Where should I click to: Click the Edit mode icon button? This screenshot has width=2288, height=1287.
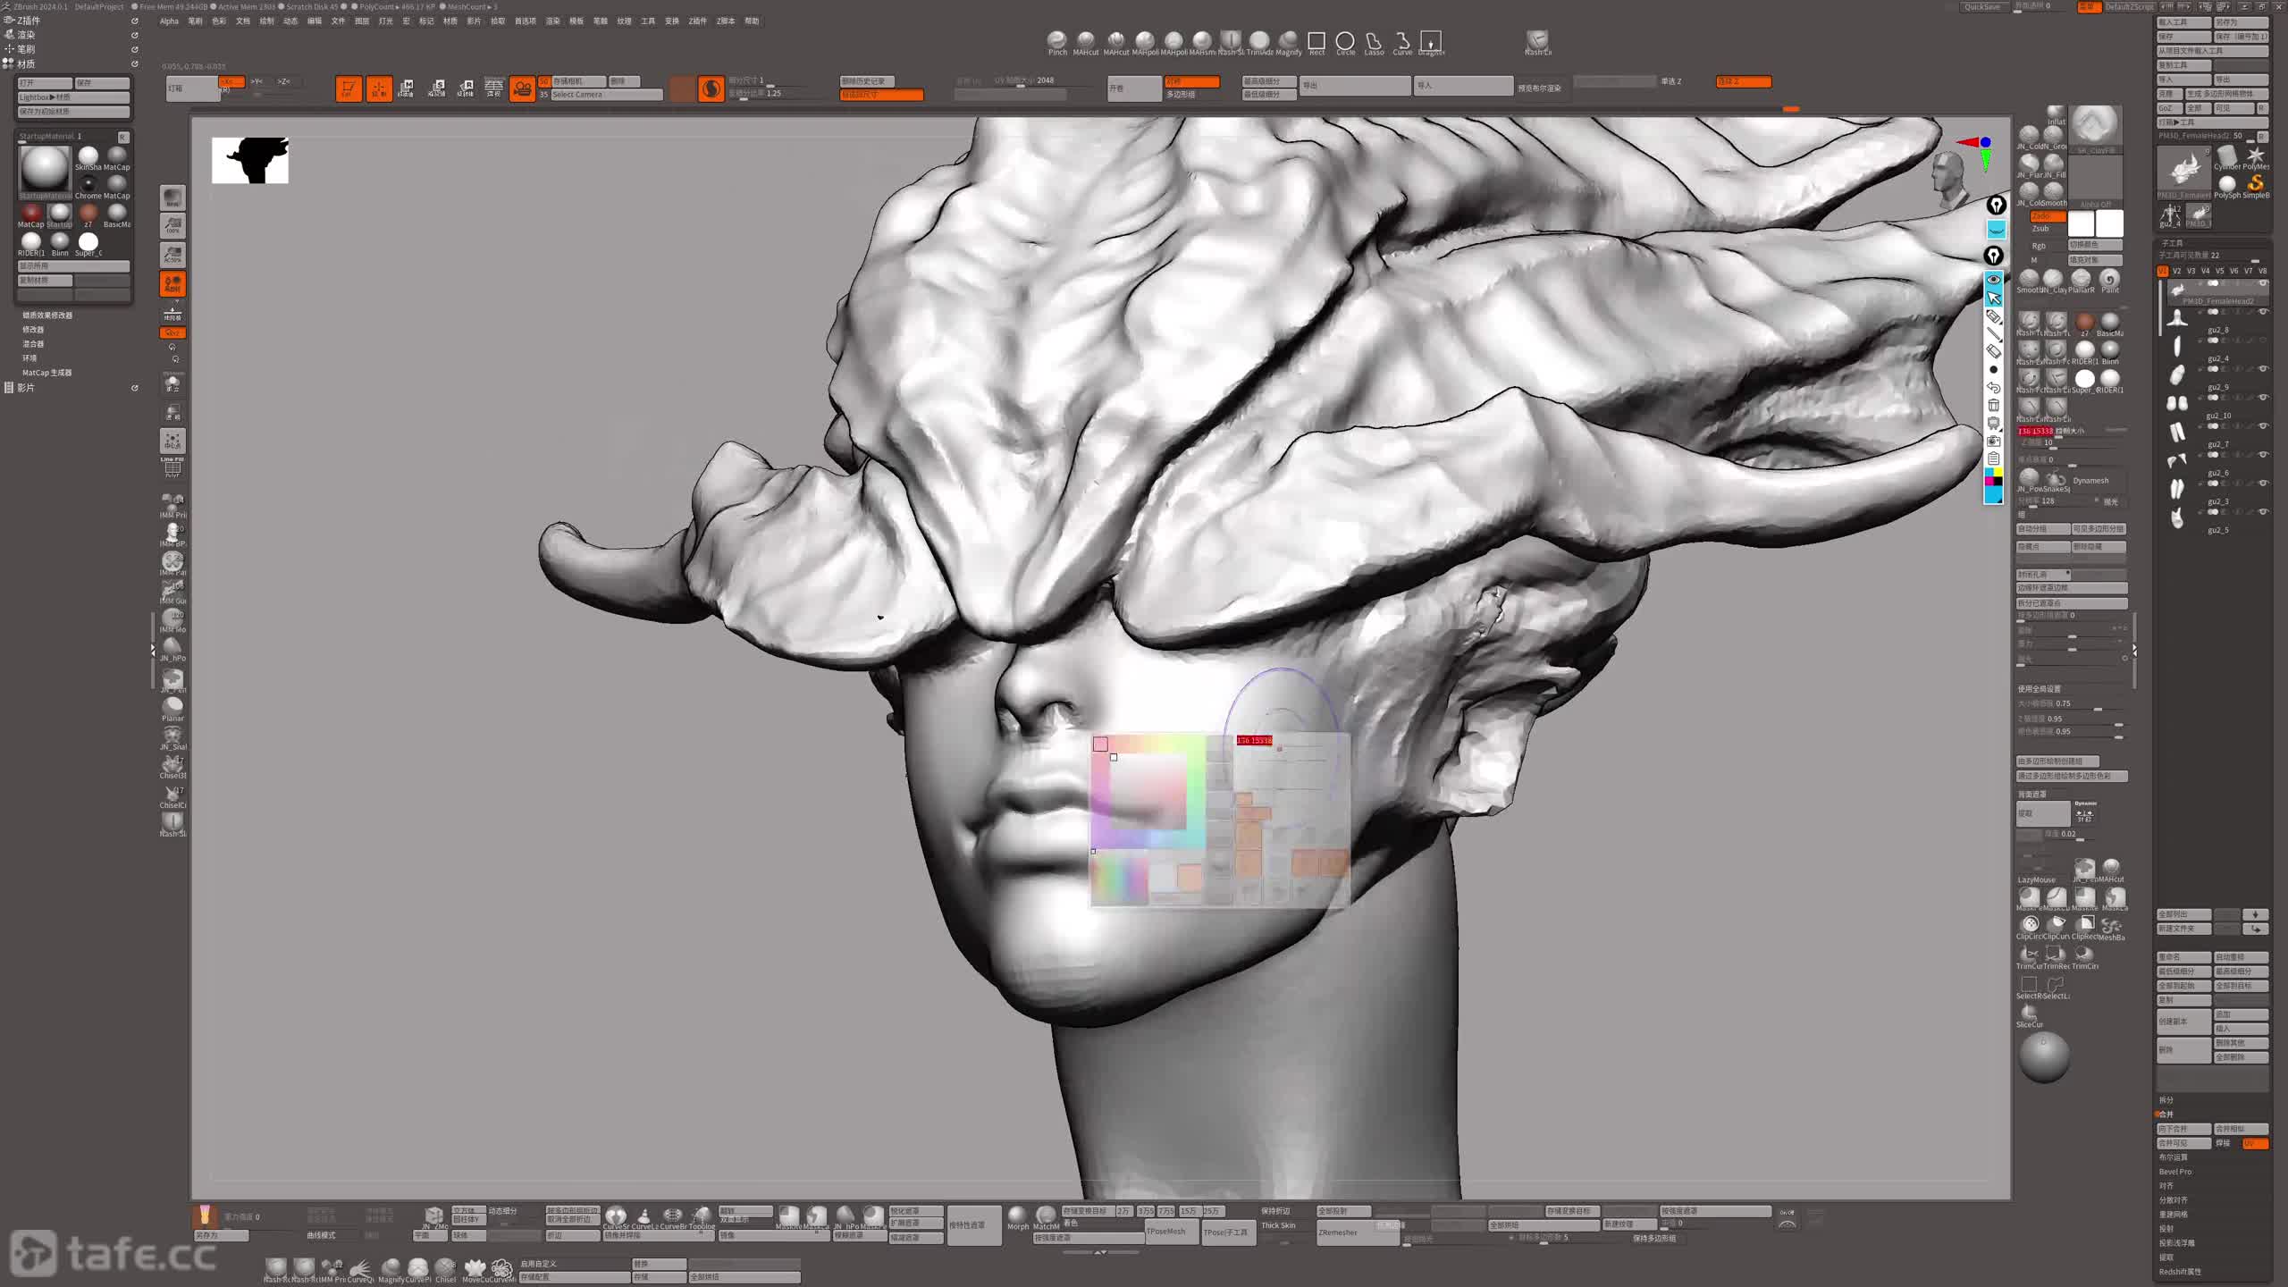tap(349, 88)
